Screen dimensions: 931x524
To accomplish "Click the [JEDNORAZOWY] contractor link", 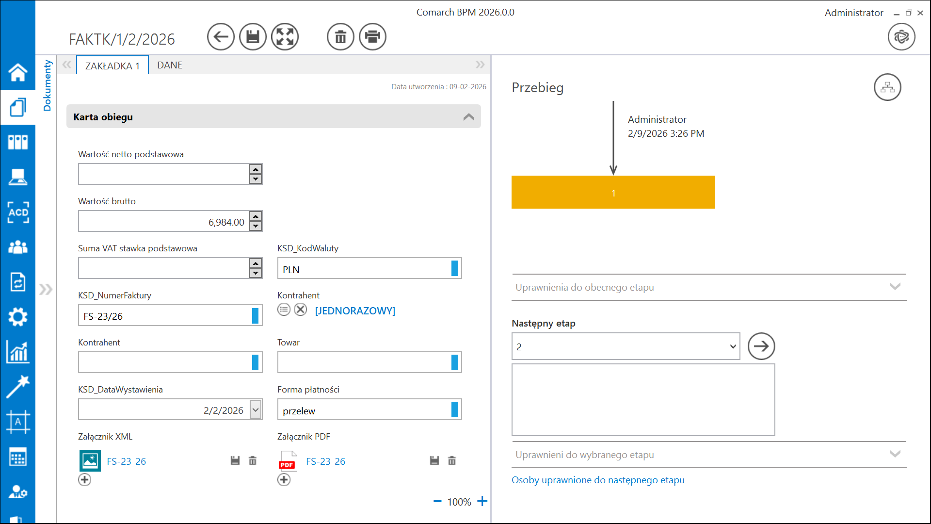I will [355, 311].
